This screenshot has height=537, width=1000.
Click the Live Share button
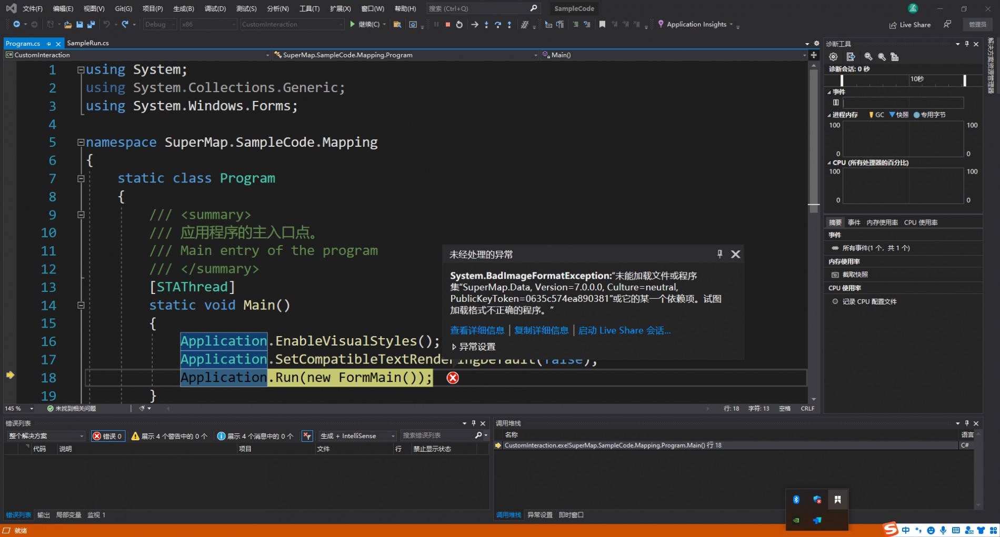click(x=910, y=25)
